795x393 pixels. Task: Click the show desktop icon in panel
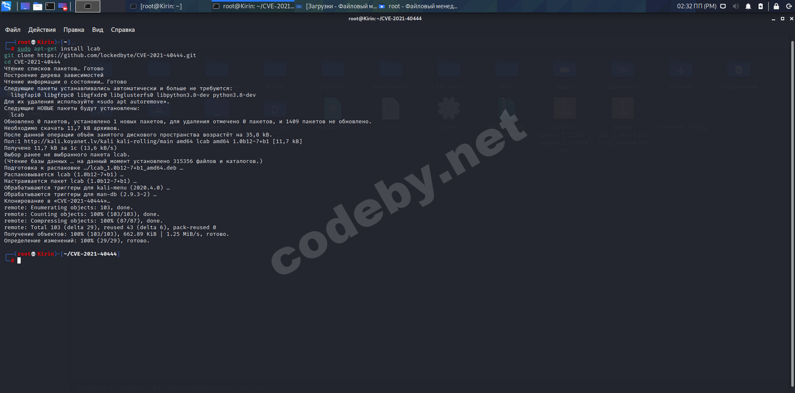pos(25,6)
